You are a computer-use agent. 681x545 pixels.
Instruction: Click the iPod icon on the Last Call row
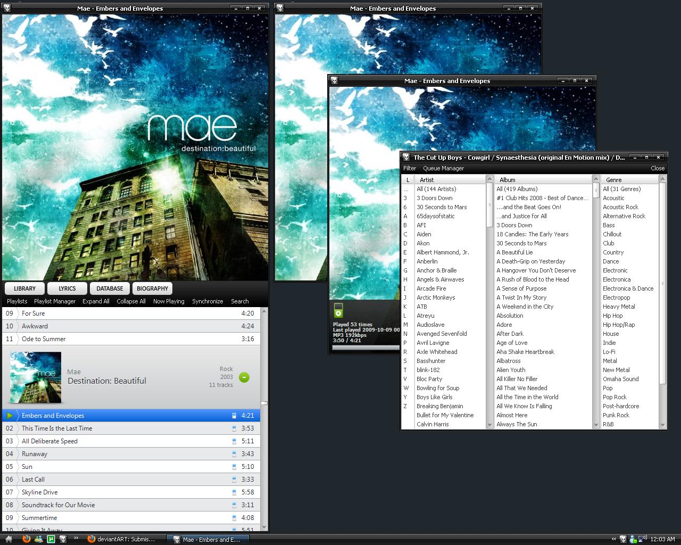[234, 480]
